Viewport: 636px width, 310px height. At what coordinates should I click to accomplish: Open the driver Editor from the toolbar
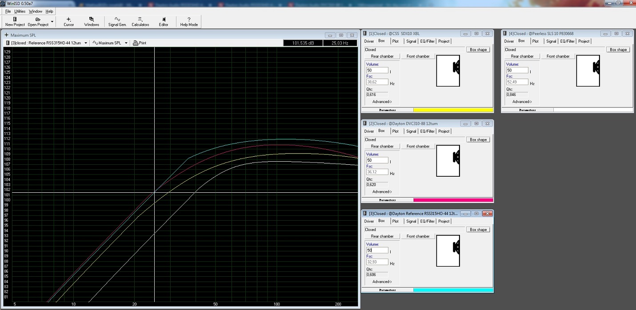pyautogui.click(x=164, y=21)
